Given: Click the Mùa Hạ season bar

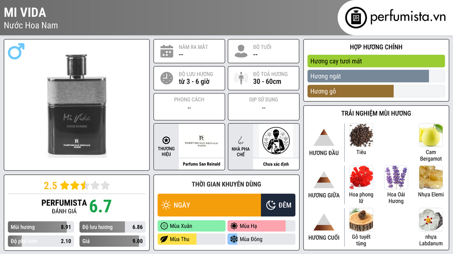Looking at the screenshot, I should (261, 226).
